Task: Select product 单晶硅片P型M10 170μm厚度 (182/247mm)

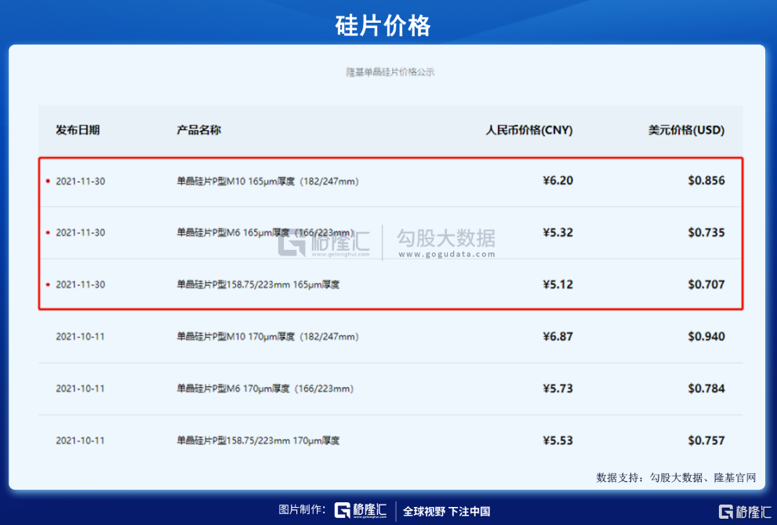Action: click(x=267, y=337)
